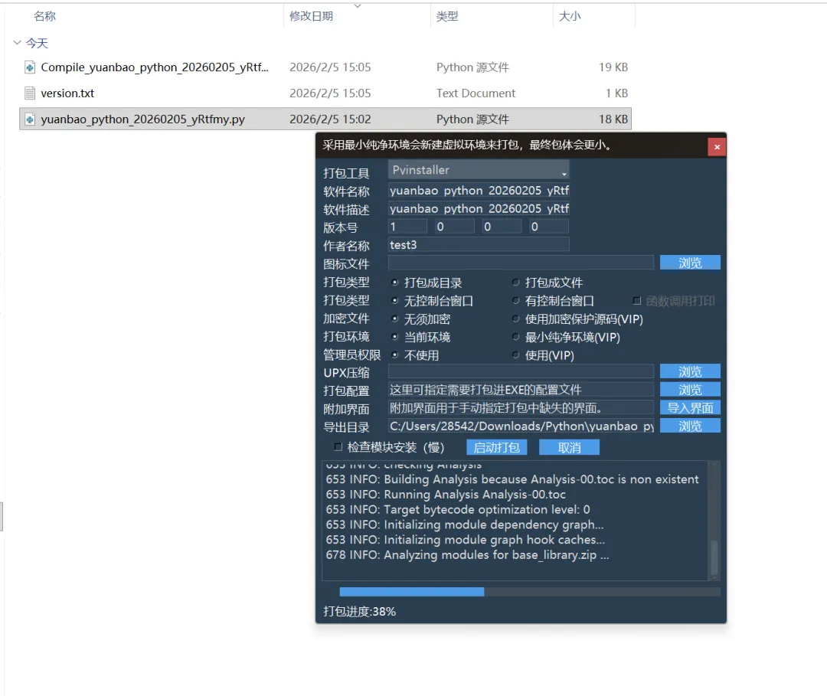Screen dimensions: 827x696
Task: Click 浏览 button for 导出目录
Action: click(690, 426)
